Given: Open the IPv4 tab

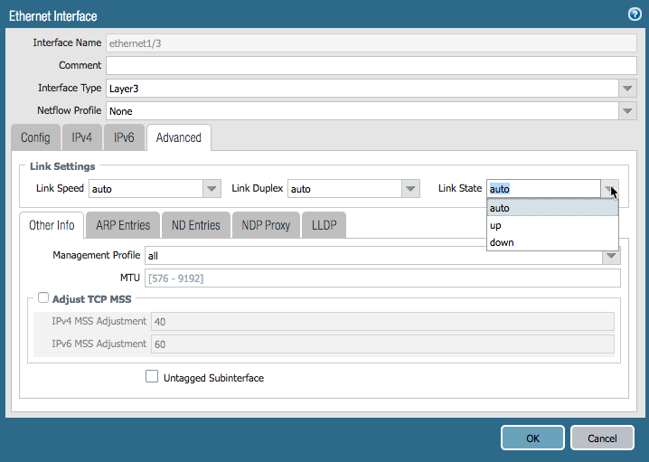Looking at the screenshot, I should click(x=82, y=137).
